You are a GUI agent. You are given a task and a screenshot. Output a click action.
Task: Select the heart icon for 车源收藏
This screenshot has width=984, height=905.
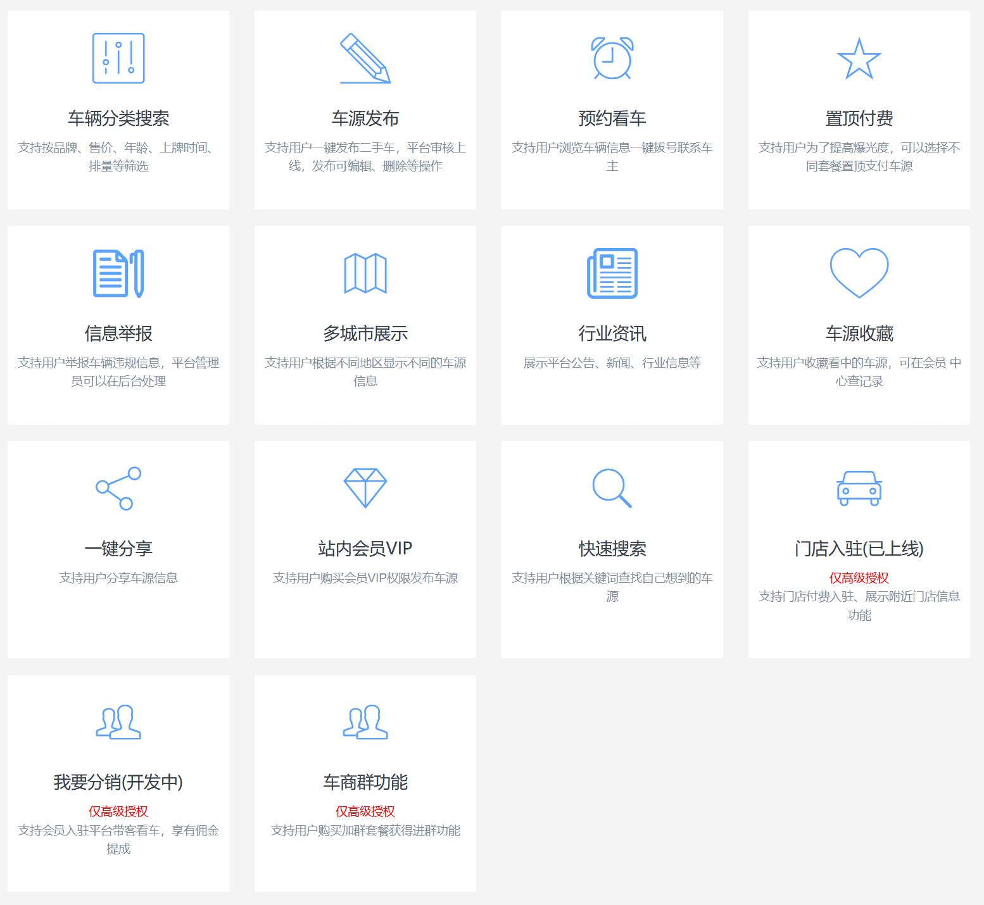(x=859, y=273)
